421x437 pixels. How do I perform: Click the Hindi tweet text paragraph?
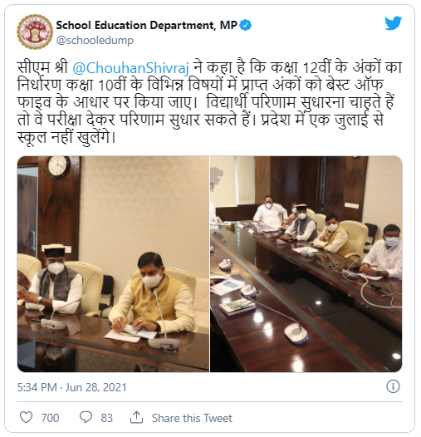209,102
